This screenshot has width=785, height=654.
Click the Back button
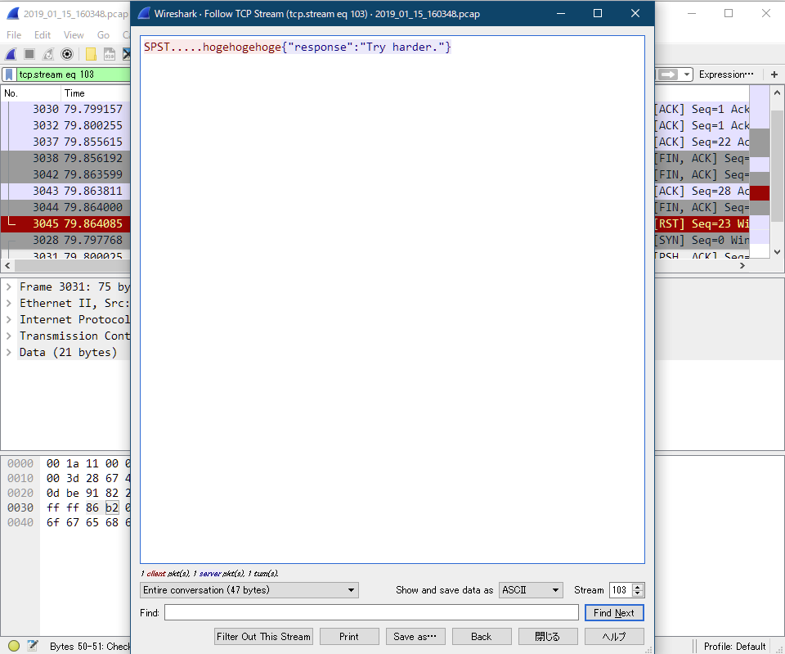(481, 637)
